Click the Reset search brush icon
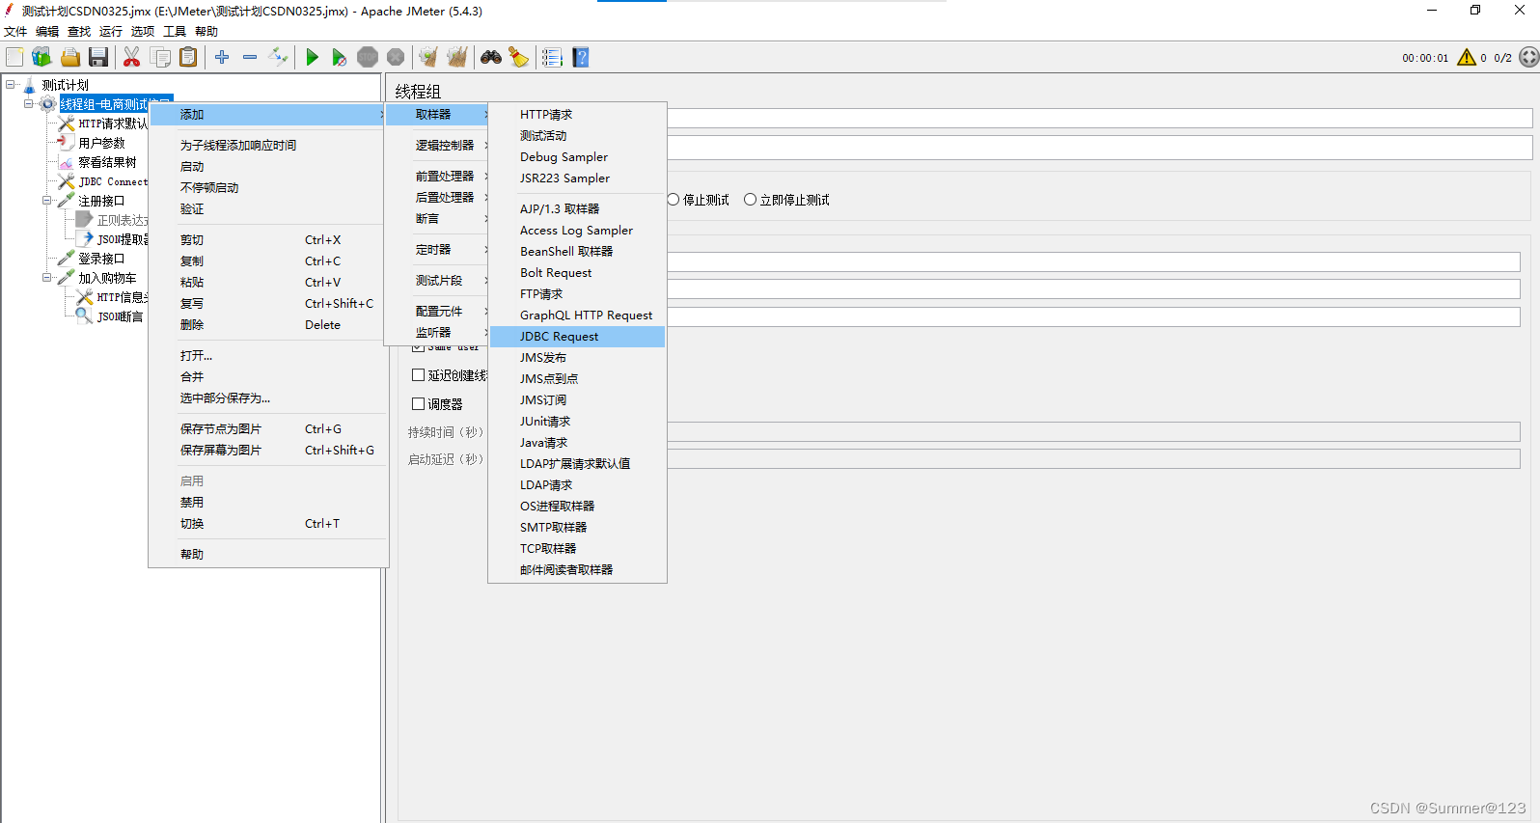This screenshot has width=1540, height=823. coord(519,57)
